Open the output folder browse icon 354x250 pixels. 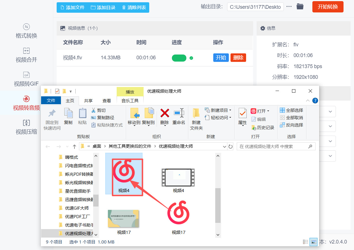300,6
